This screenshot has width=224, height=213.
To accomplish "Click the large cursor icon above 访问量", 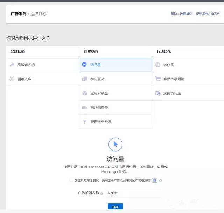I will (115, 144).
